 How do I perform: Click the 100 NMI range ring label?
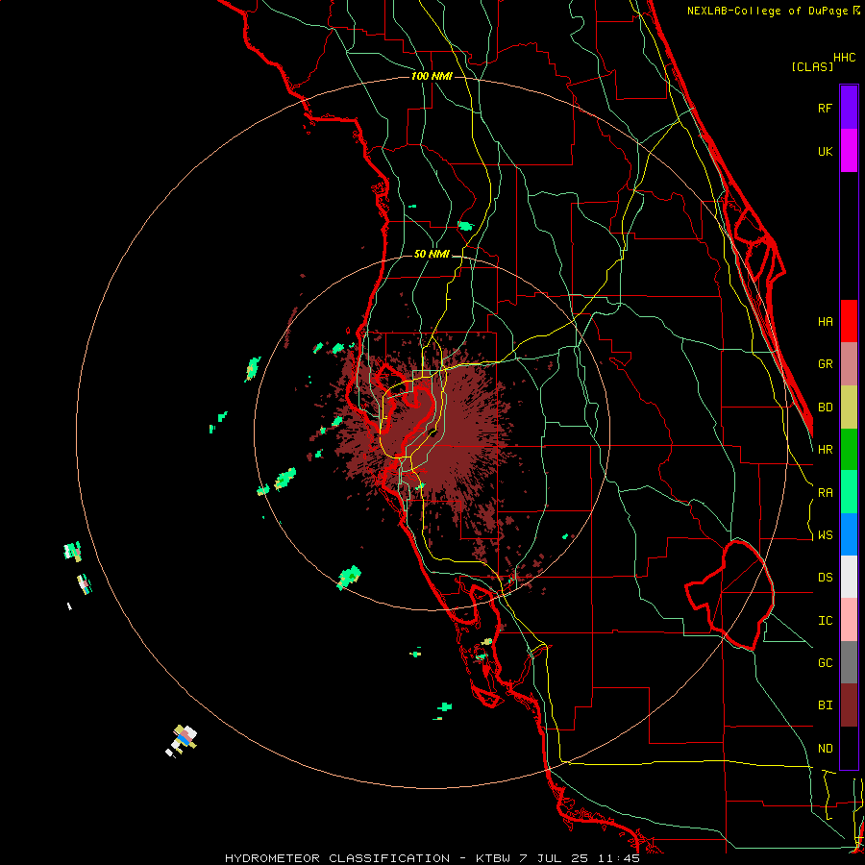click(432, 76)
